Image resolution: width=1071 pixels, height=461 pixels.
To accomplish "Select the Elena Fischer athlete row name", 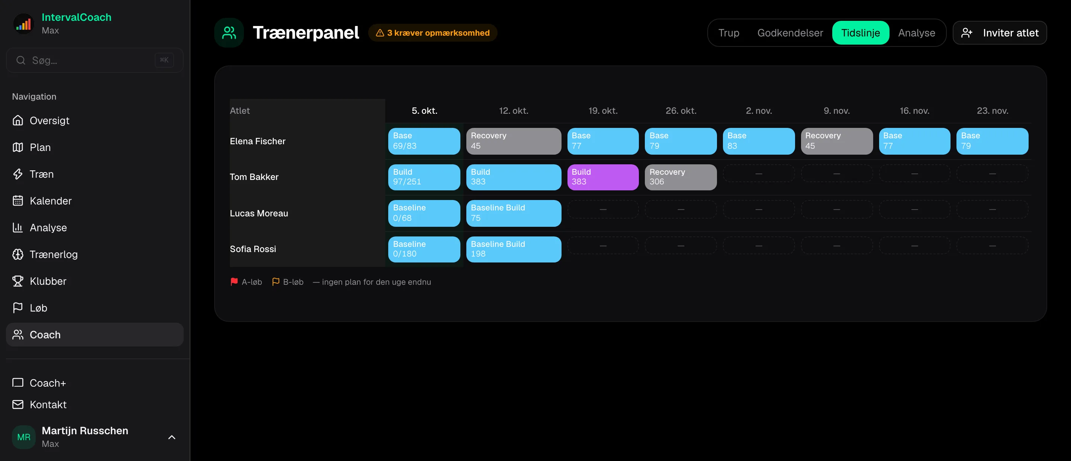I will [258, 141].
